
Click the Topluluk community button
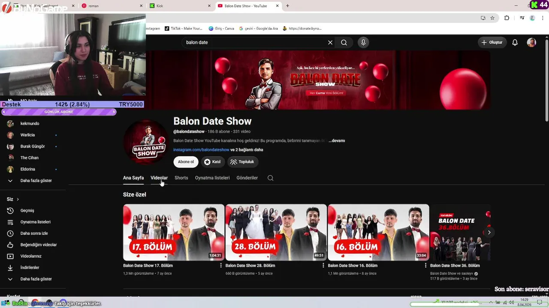[x=242, y=162]
